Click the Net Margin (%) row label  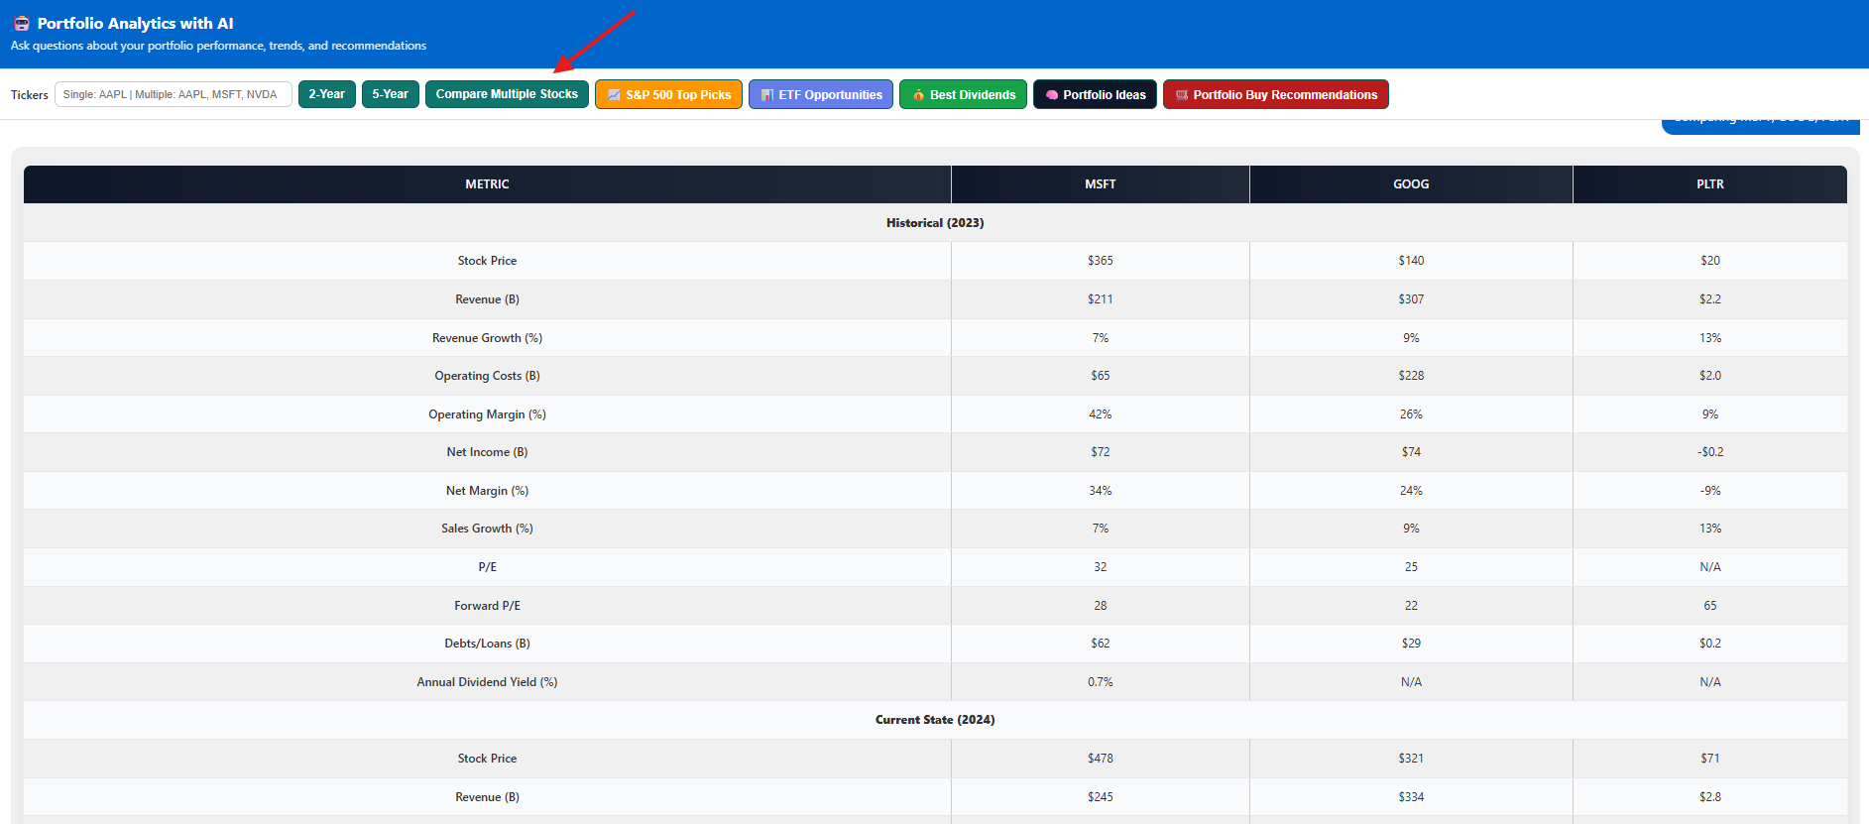(487, 491)
